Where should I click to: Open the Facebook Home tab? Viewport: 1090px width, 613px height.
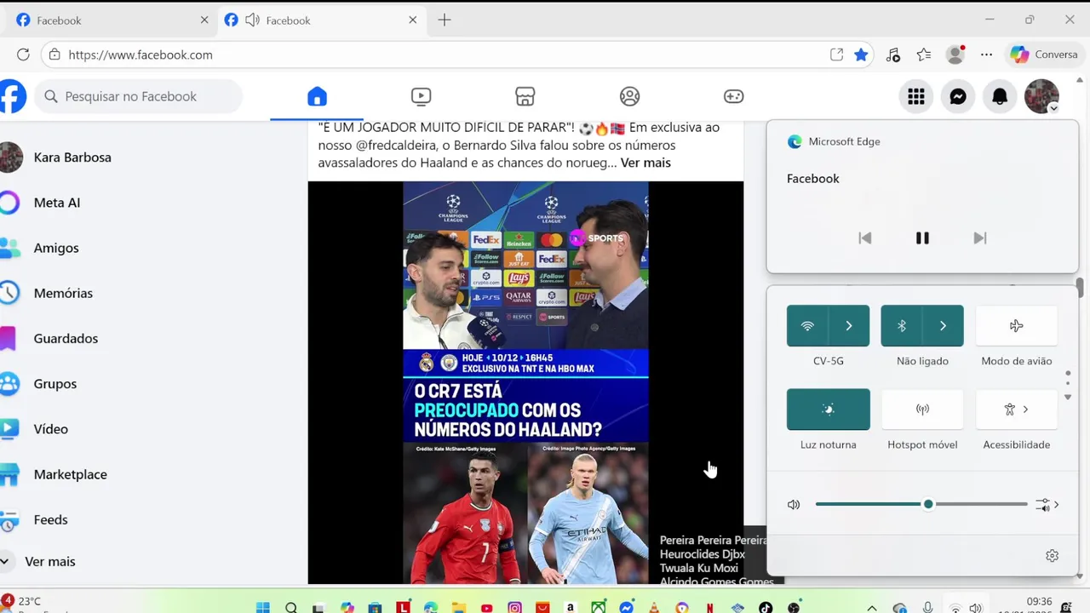tap(317, 96)
